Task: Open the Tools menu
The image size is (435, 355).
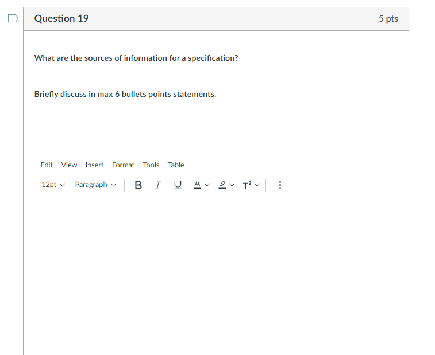Action: click(x=151, y=165)
